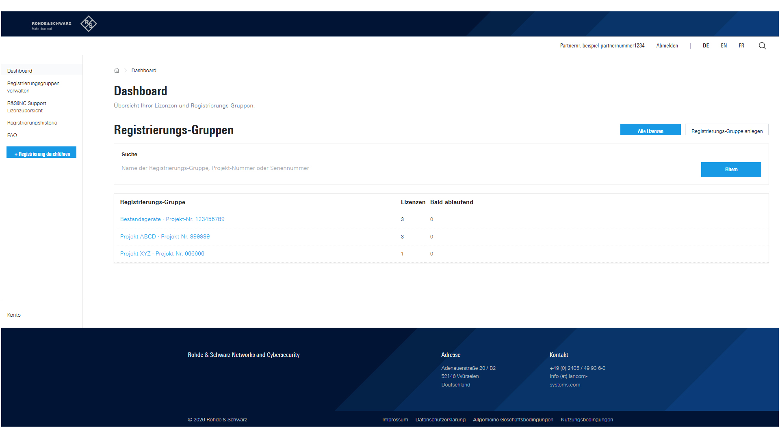
Task: Click the Lizenzen column header
Action: click(413, 202)
